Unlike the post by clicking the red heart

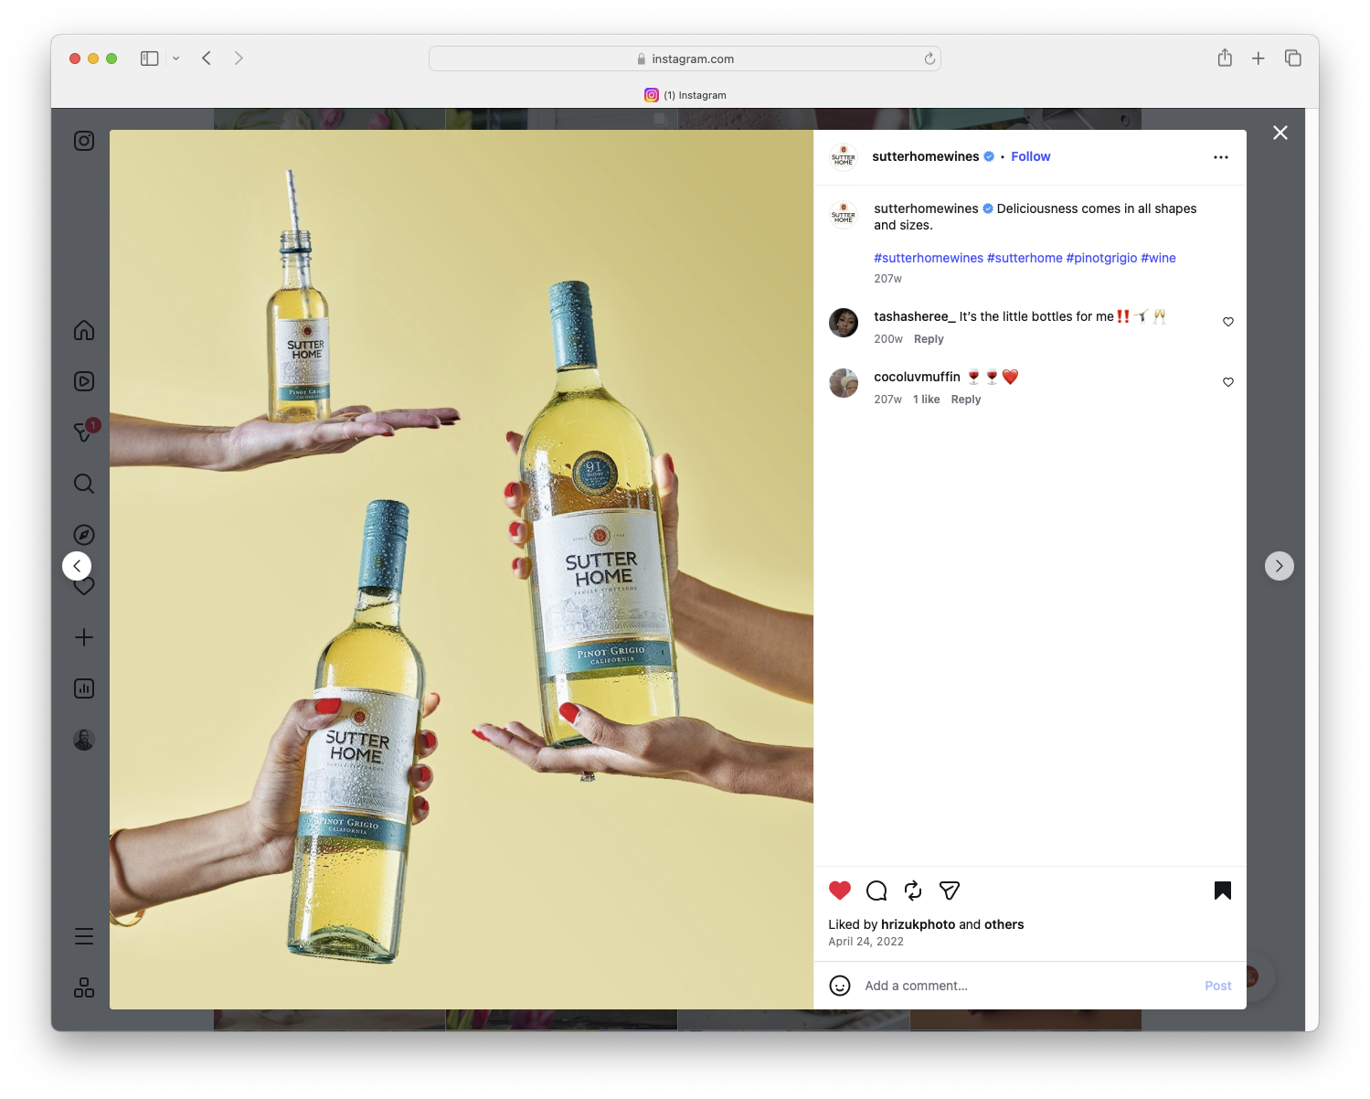(838, 890)
